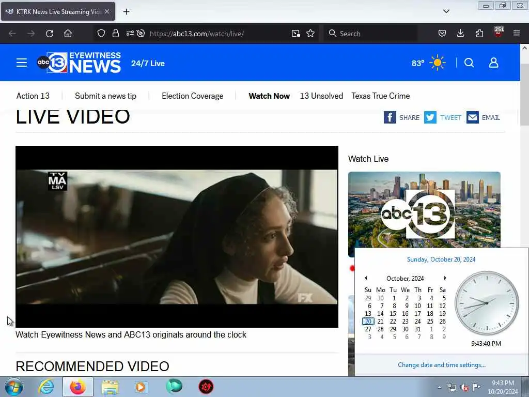Open Action Center flag tray icon

(x=476, y=387)
